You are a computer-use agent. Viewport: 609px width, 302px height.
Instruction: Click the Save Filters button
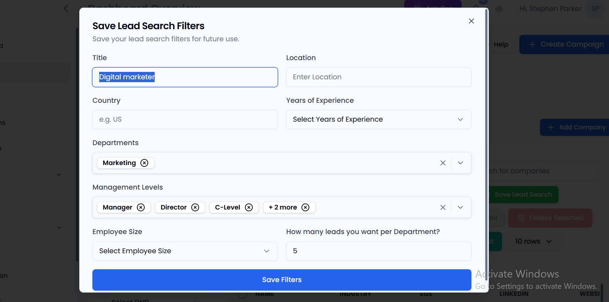(x=282, y=280)
